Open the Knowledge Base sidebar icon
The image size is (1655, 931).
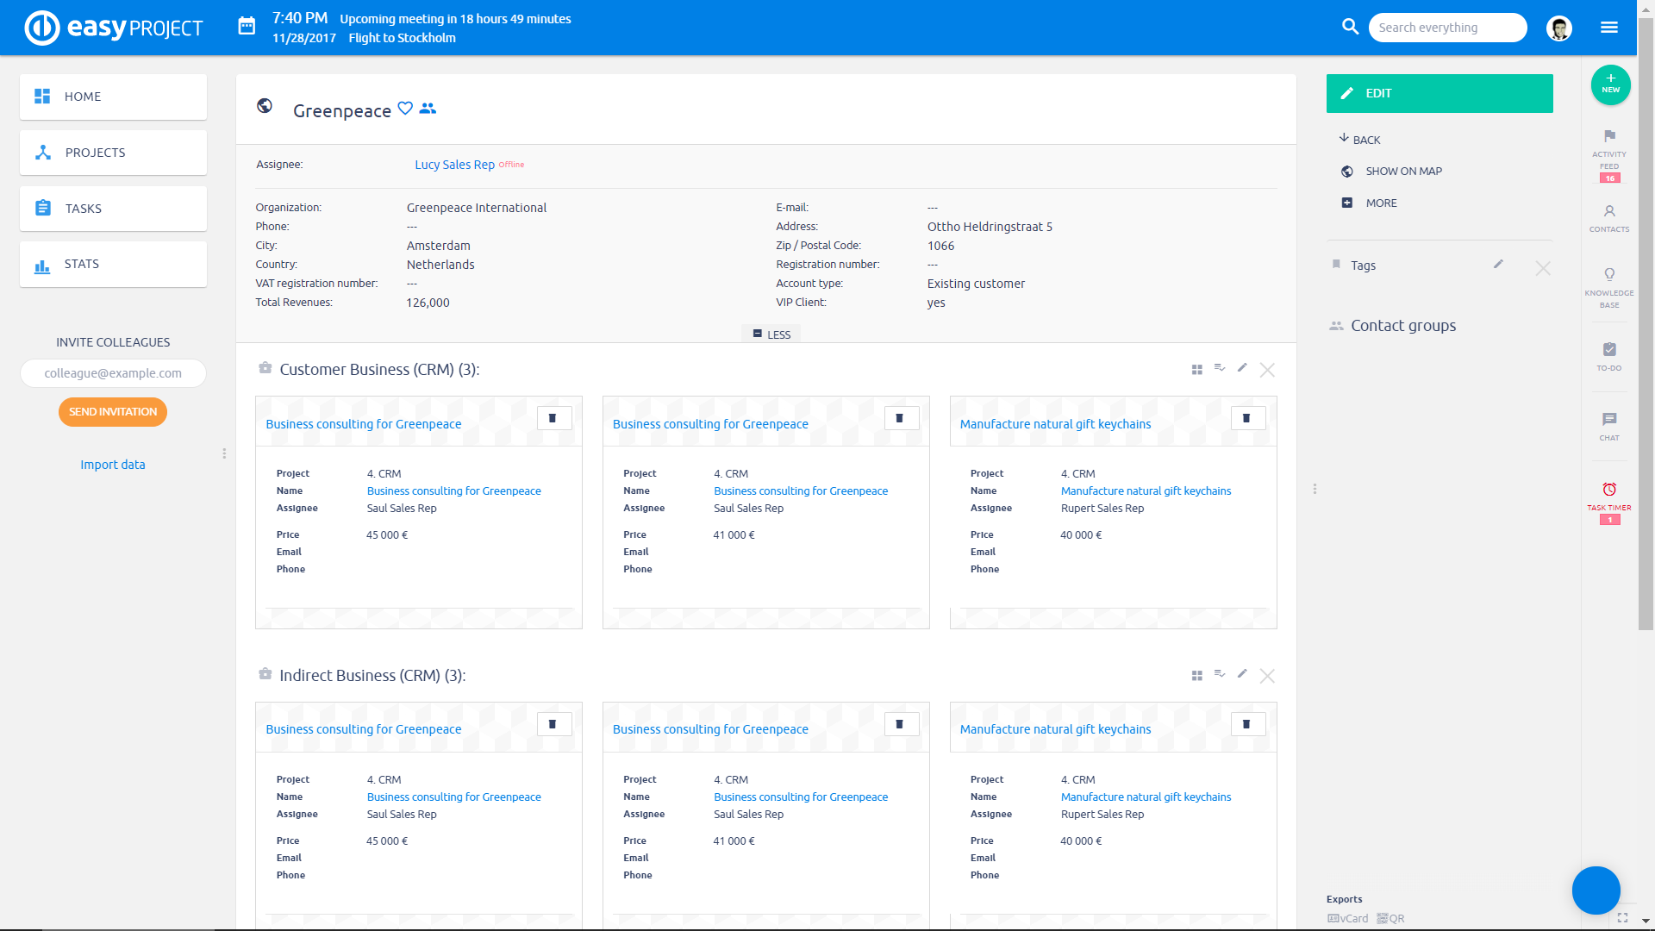(x=1609, y=288)
